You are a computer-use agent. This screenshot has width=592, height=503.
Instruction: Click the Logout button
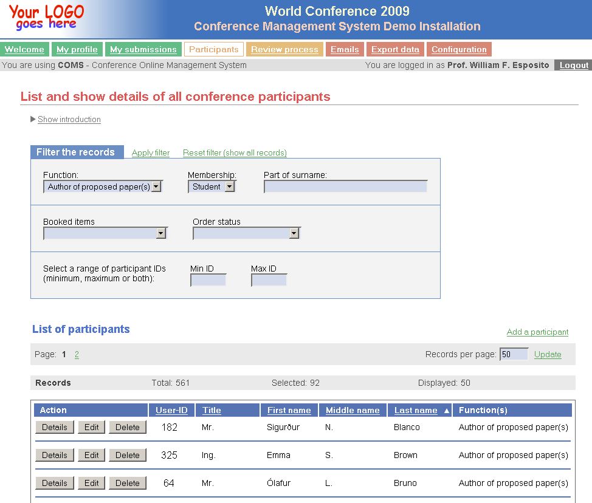(x=574, y=65)
